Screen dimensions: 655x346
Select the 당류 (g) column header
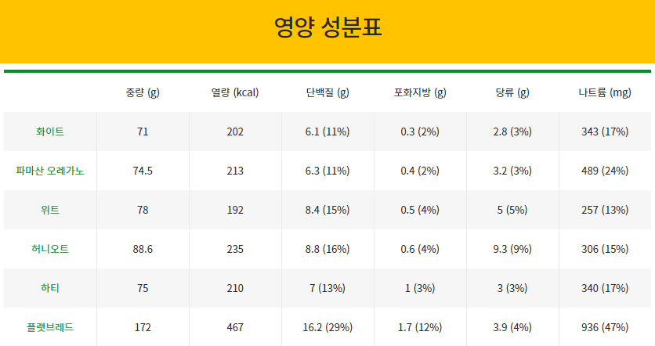(x=512, y=92)
